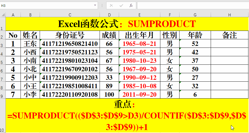Select column B header
The image size is (249, 133).
coord(30,15)
